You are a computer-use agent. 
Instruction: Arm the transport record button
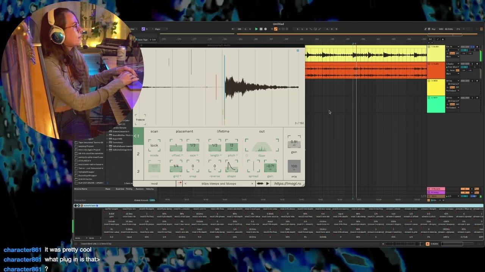pyautogui.click(x=265, y=29)
